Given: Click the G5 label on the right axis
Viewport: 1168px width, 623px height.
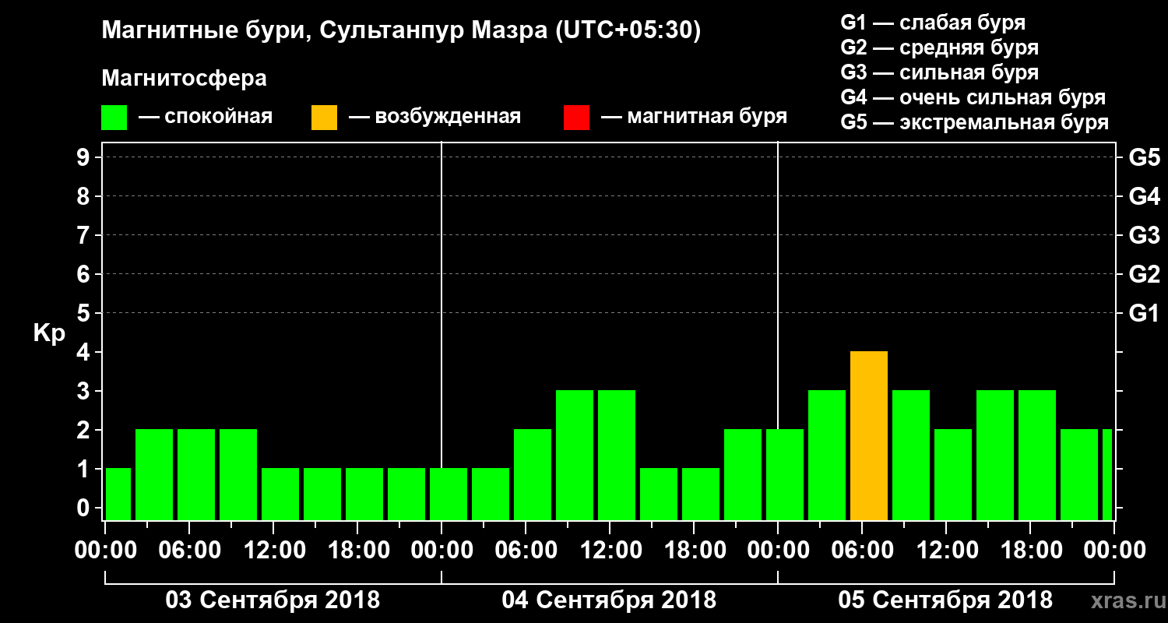Looking at the screenshot, I should pos(1145,158).
